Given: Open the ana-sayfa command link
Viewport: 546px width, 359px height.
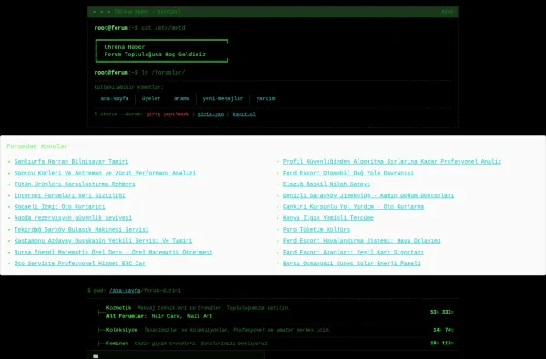Looking at the screenshot, I should coord(115,98).
